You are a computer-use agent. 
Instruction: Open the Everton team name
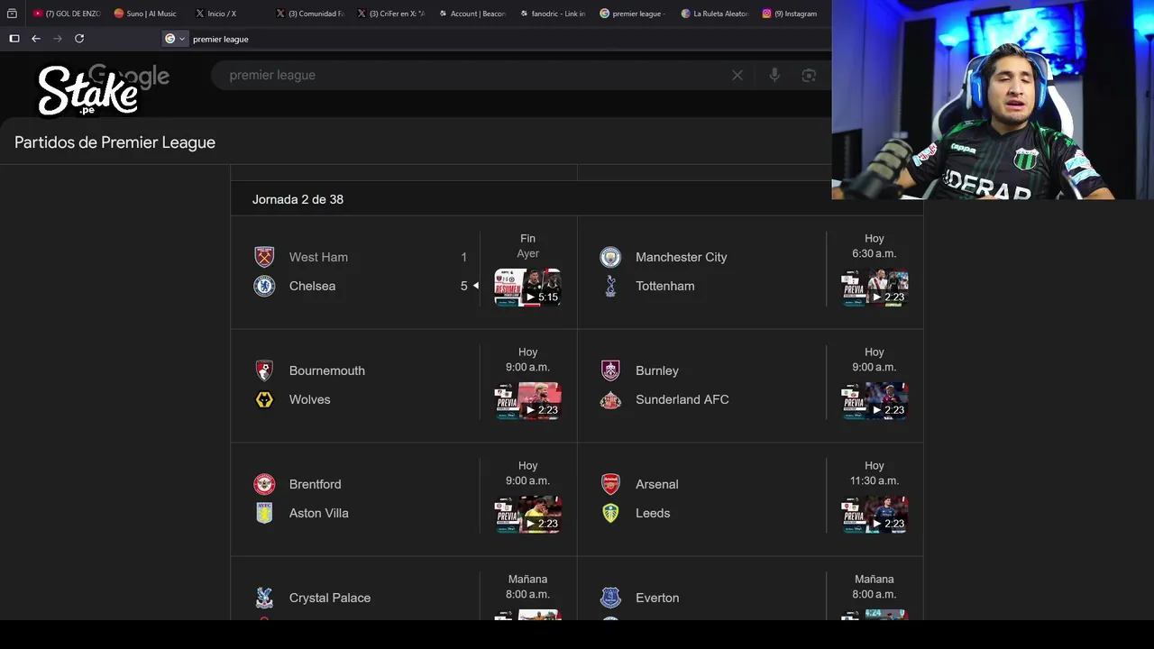656,598
